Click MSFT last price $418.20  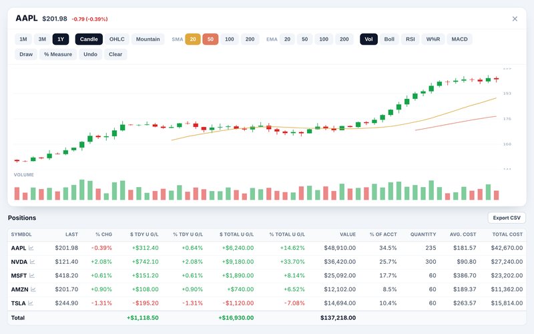67,275
